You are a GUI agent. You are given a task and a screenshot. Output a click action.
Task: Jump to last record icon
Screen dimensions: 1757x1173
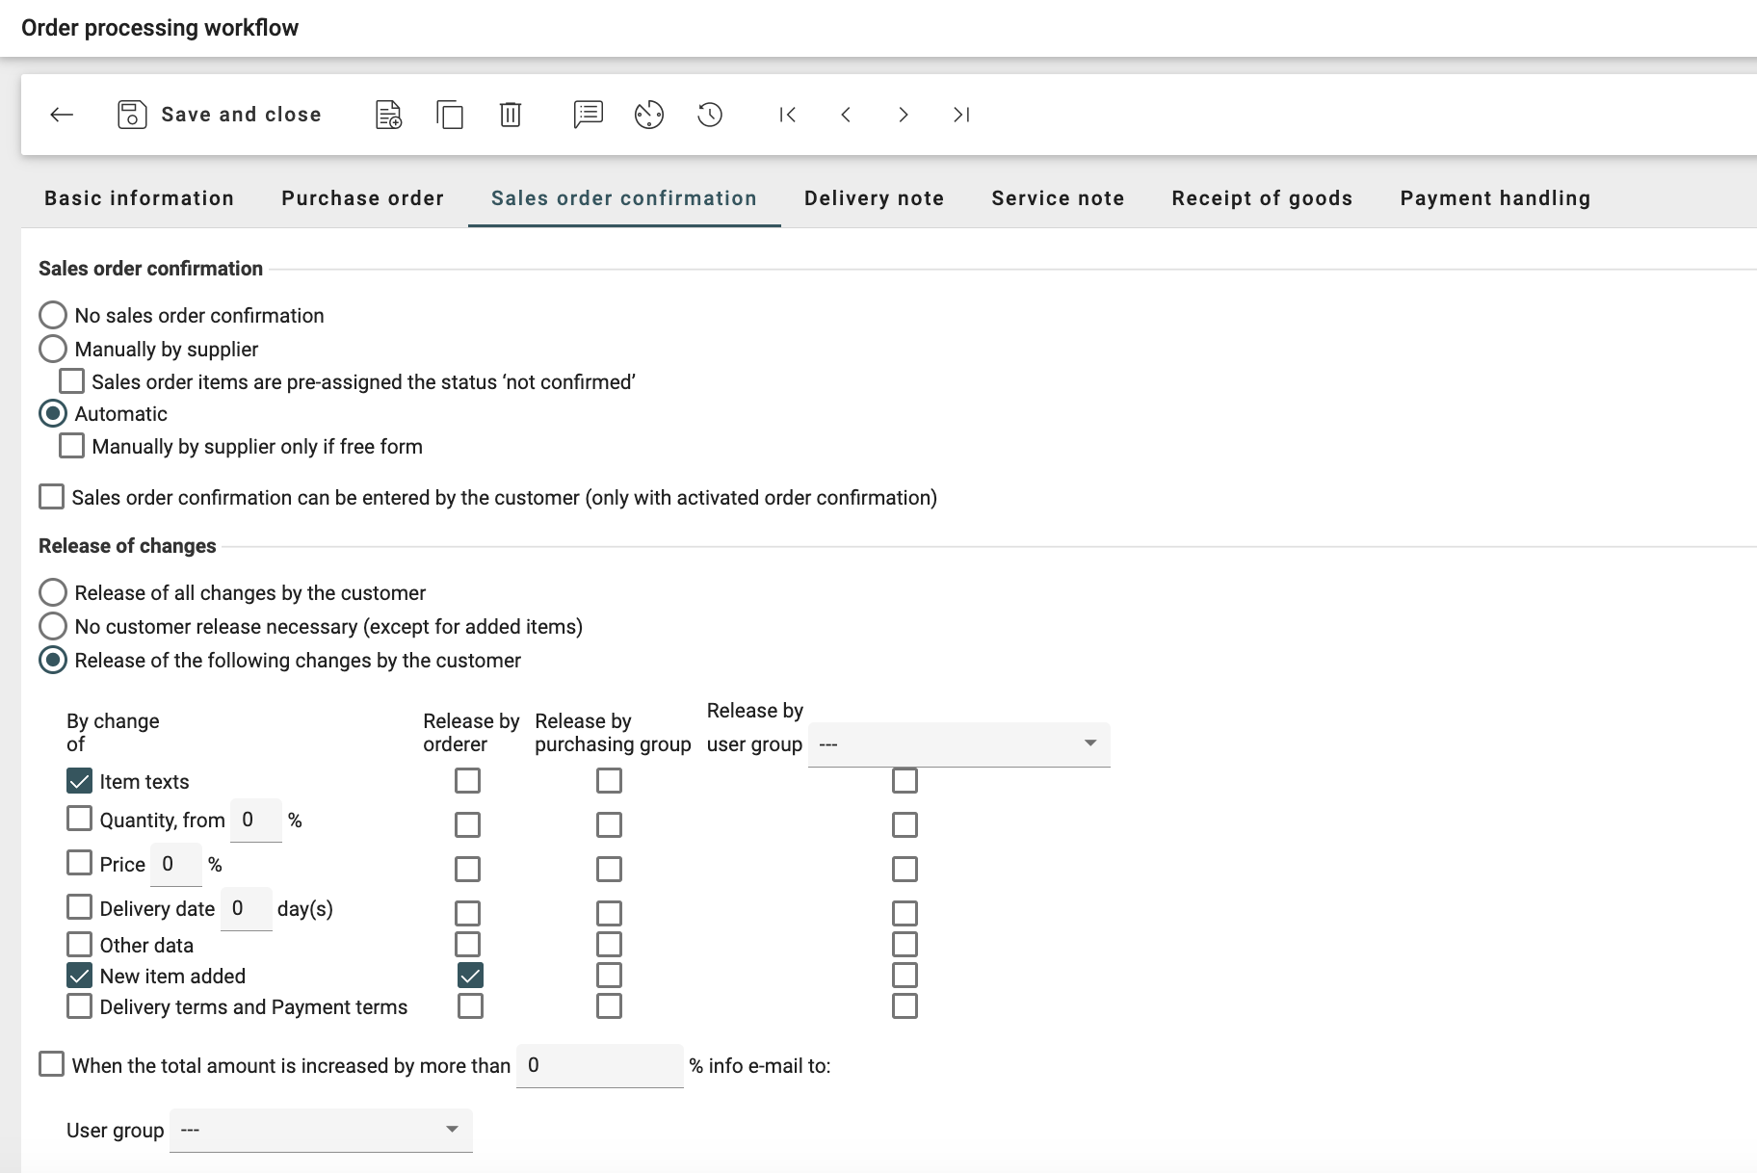pos(960,115)
